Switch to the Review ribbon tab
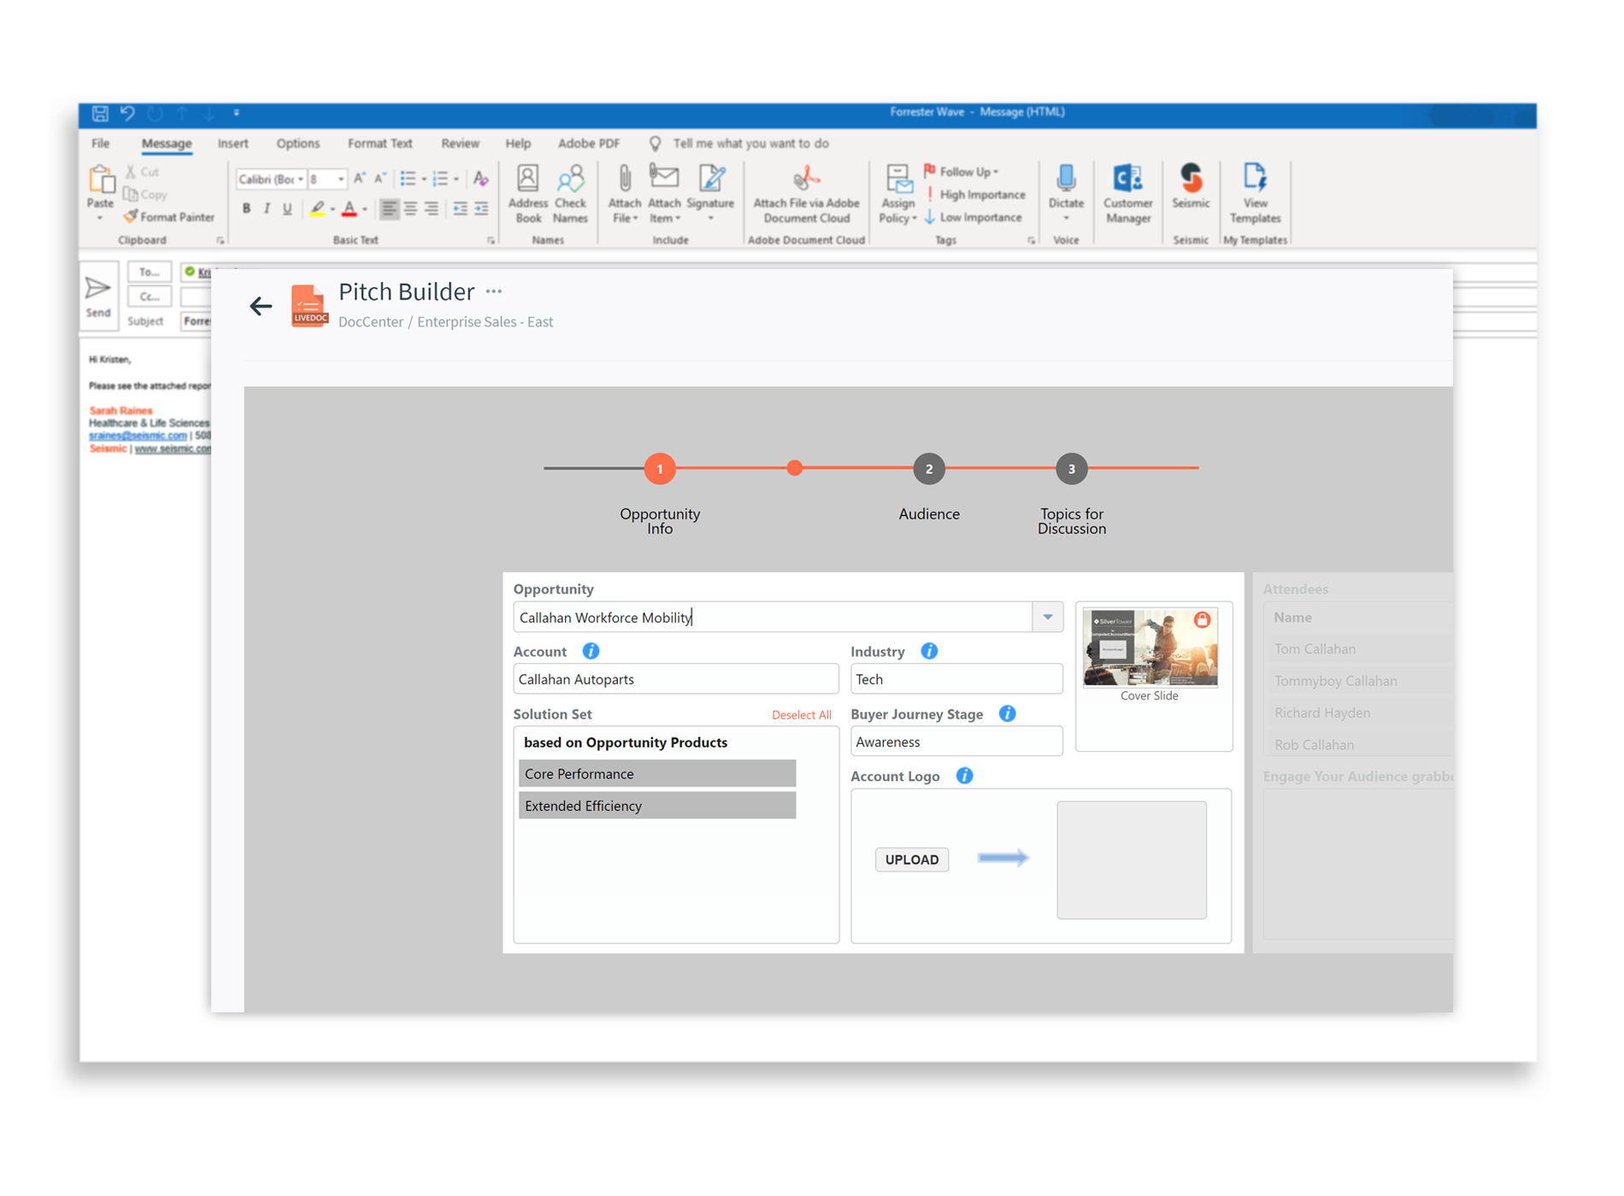 pos(460,144)
